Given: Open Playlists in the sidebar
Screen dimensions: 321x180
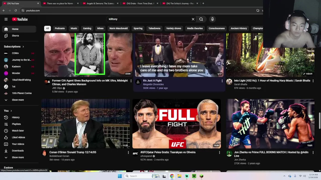Looking at the screenshot, I should click(19, 124).
